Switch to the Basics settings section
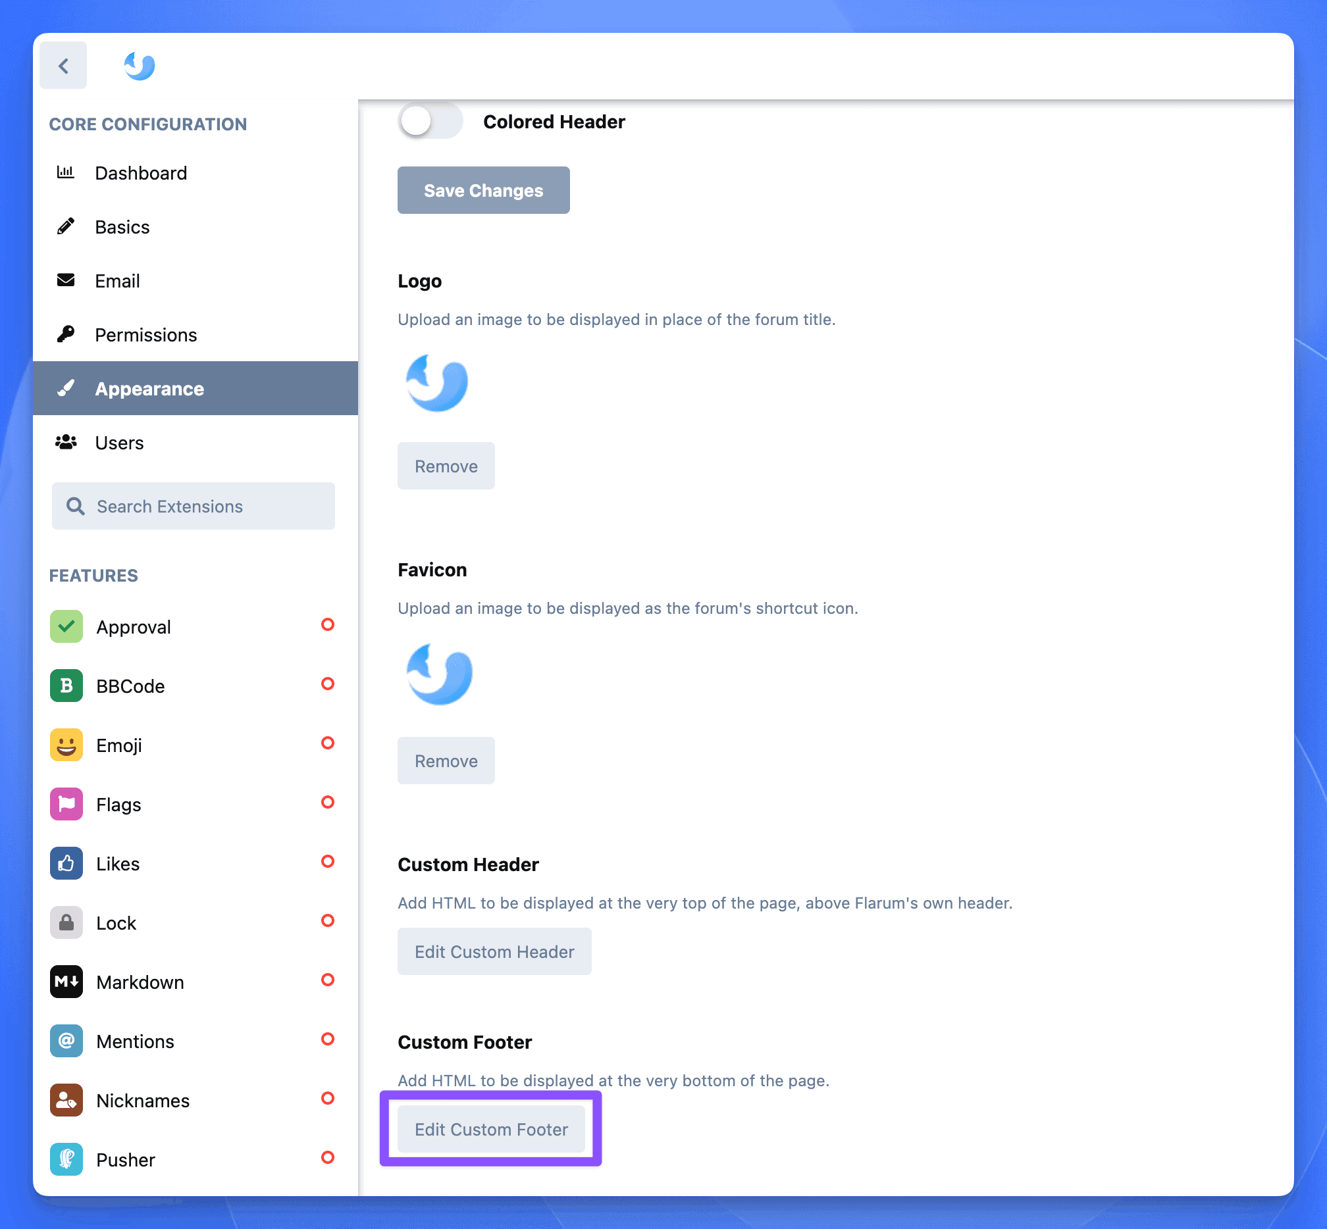This screenshot has width=1327, height=1229. [x=122, y=226]
